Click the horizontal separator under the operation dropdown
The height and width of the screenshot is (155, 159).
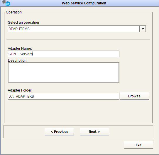(x=78, y=39)
